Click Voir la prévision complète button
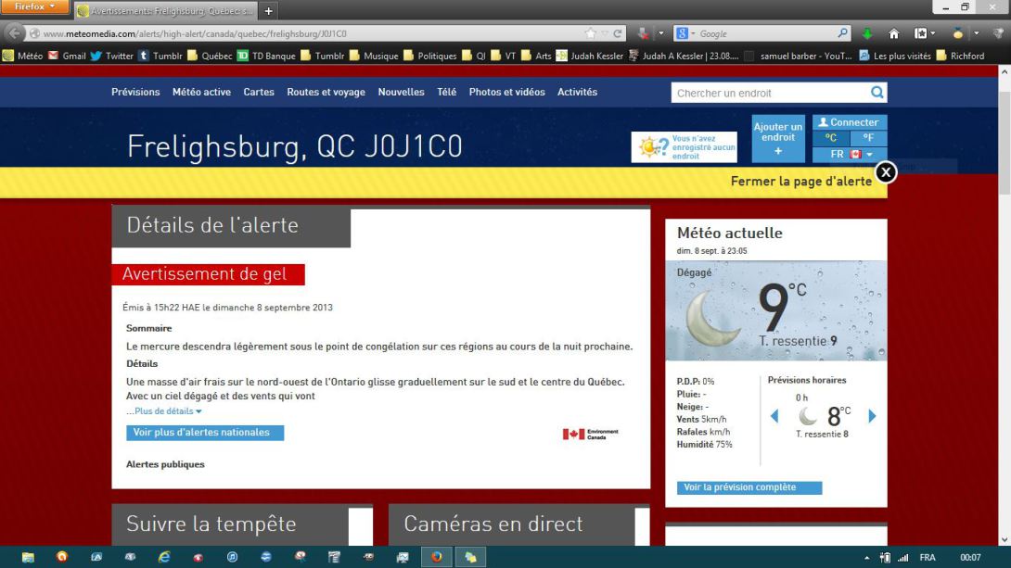The height and width of the screenshot is (568, 1011). (749, 487)
